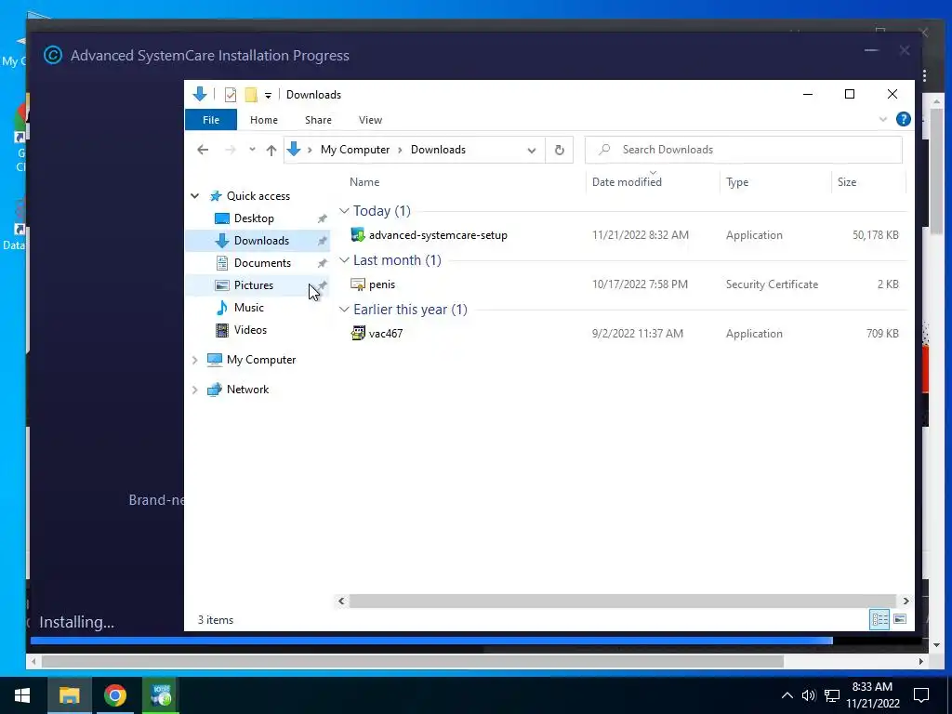
Task: Click My Computer in the address path
Action: pos(354,150)
